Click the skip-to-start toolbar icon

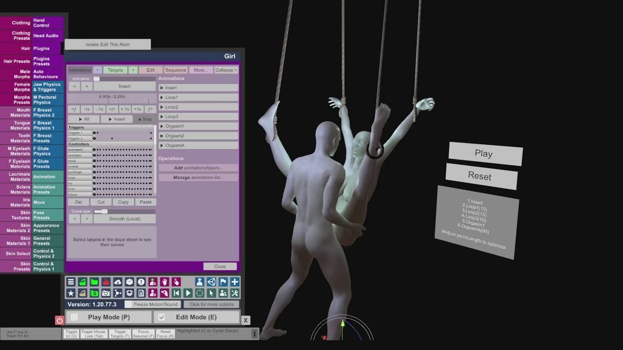tap(176, 293)
